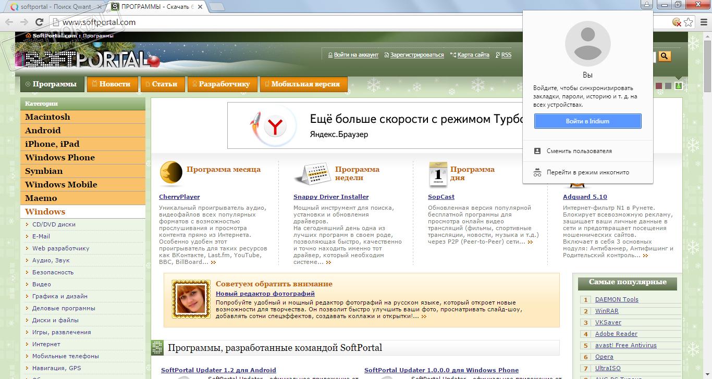Click the page icon in the address bar
Viewport: 712px width, 379px height.
point(56,22)
